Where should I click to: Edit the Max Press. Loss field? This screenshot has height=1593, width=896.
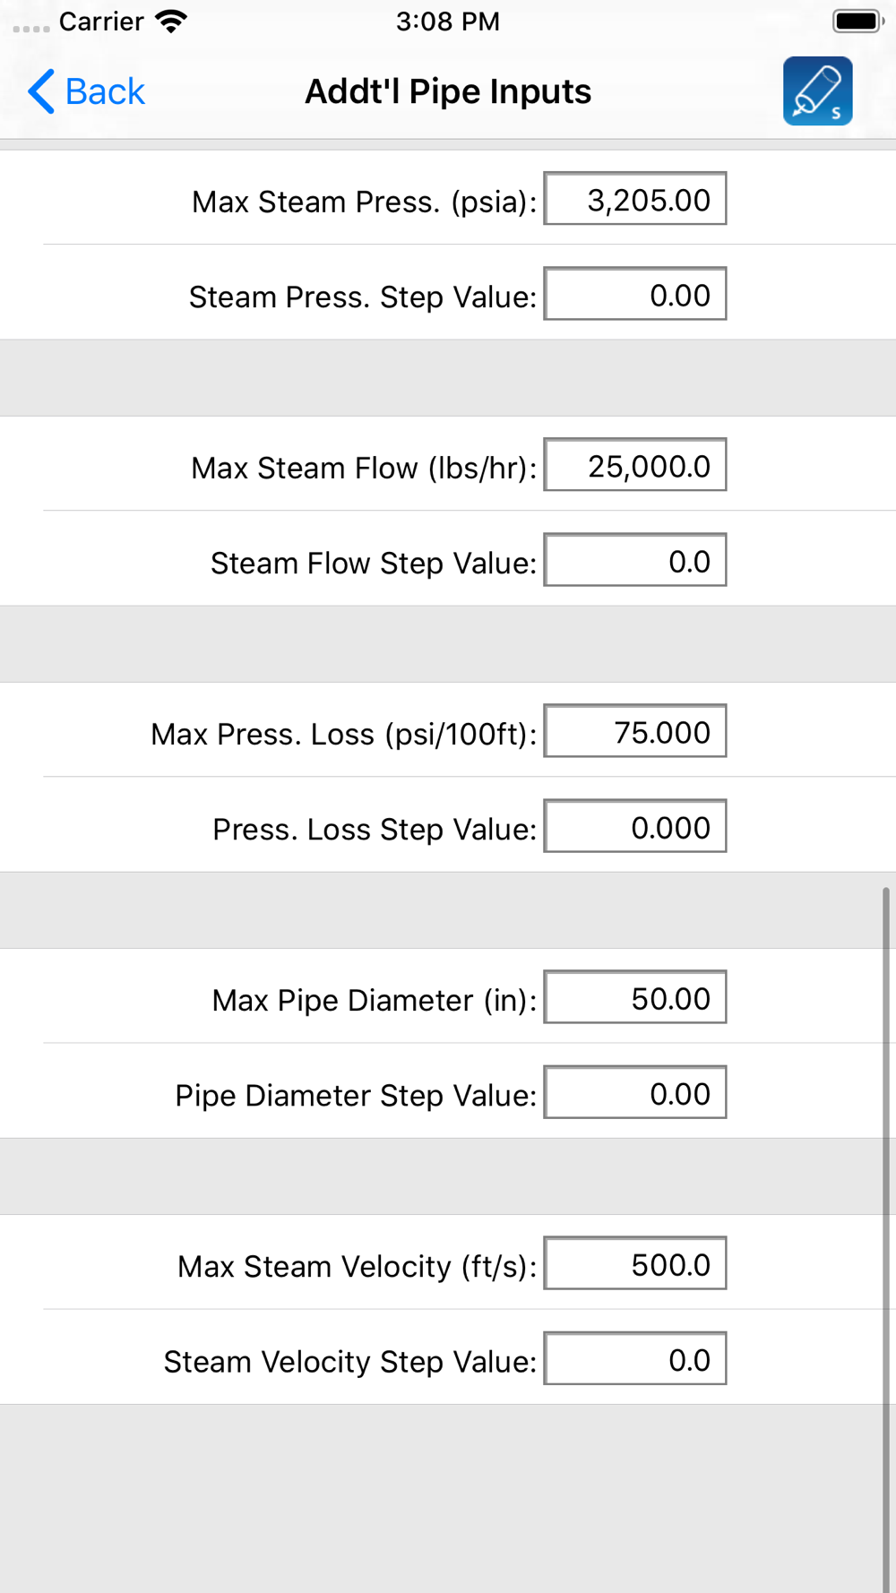635,731
